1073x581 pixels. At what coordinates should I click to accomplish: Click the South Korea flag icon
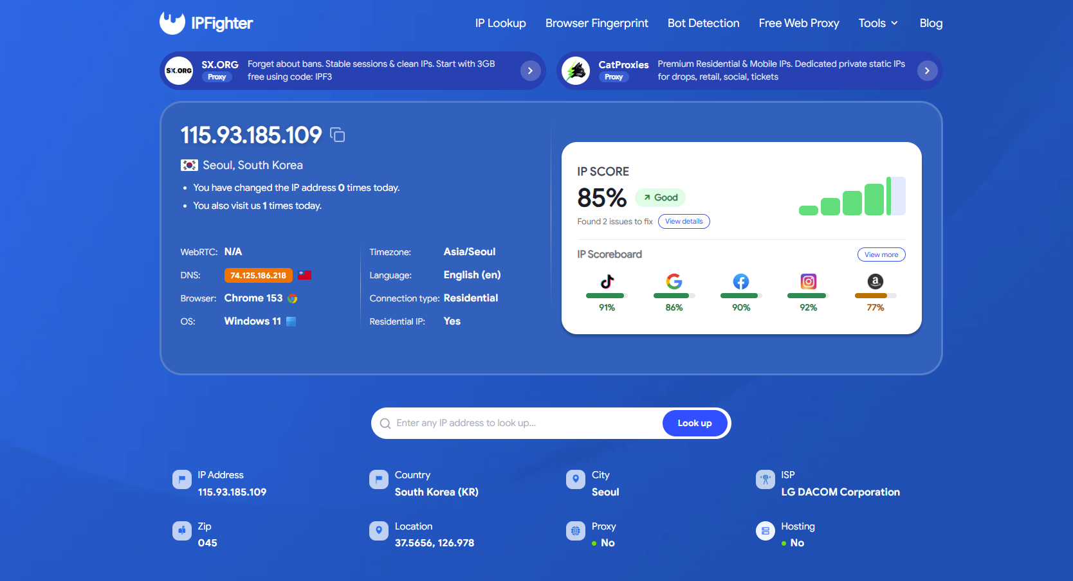pyautogui.click(x=189, y=165)
